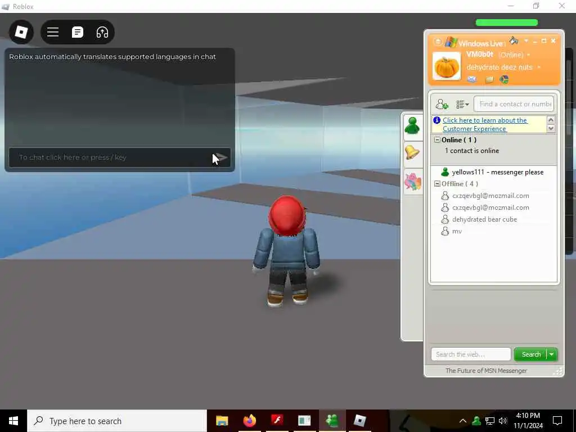Open the MSN Today globe icon
Viewport: 576px width, 432px height.
(504, 79)
